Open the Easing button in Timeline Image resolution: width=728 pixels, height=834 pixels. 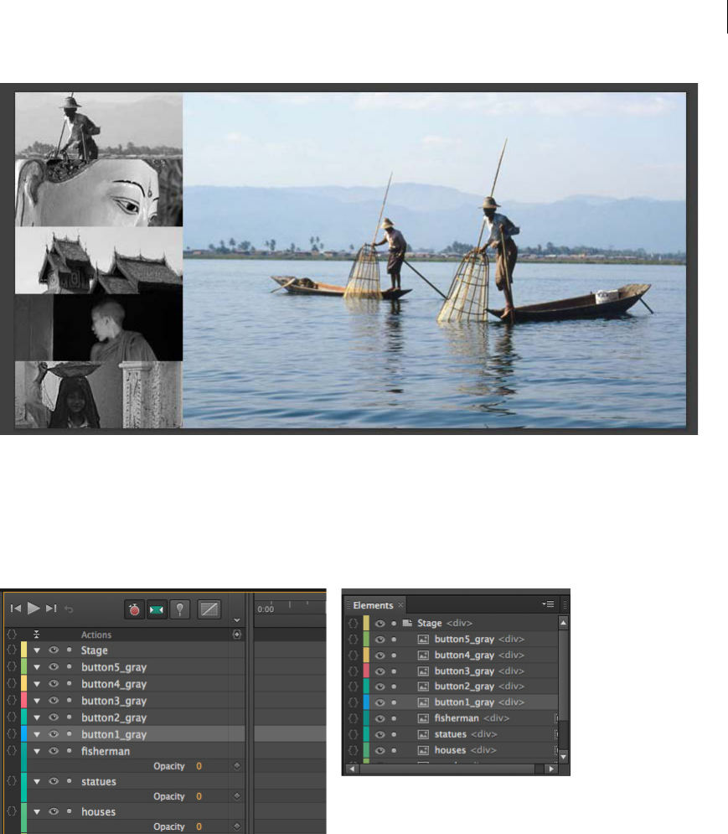(x=209, y=609)
